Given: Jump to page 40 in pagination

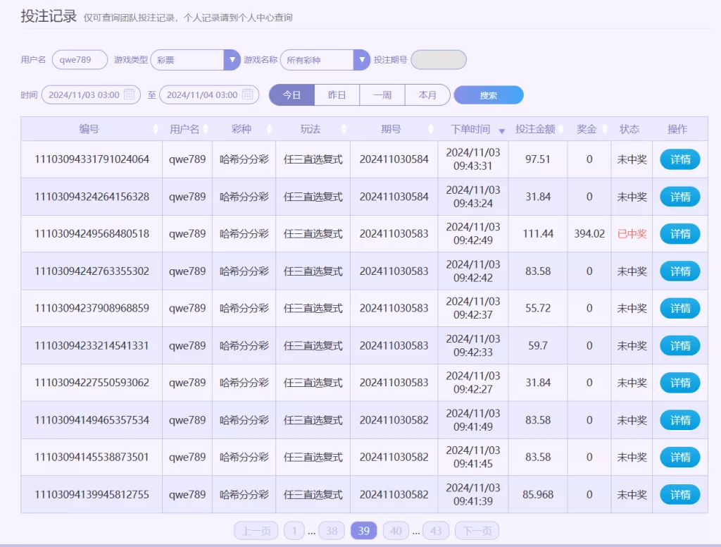Looking at the screenshot, I should pos(396,531).
